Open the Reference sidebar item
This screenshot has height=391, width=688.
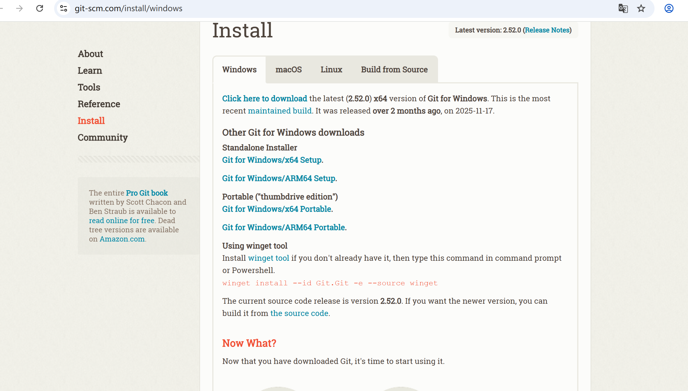click(x=99, y=104)
